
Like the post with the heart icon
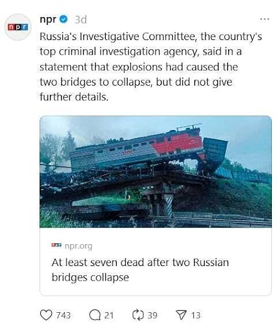click(46, 315)
